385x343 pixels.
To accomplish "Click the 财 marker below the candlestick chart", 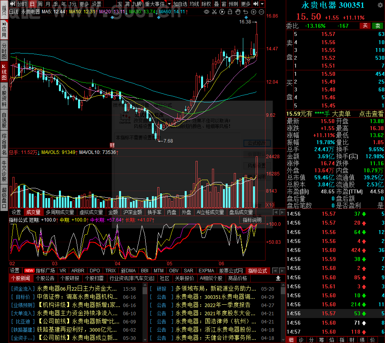I will point(112,145).
